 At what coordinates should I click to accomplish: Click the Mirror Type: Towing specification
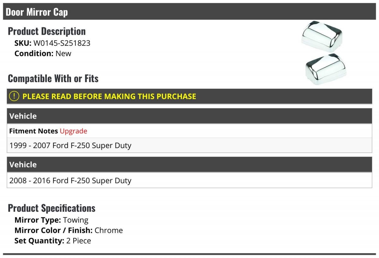tap(51, 220)
